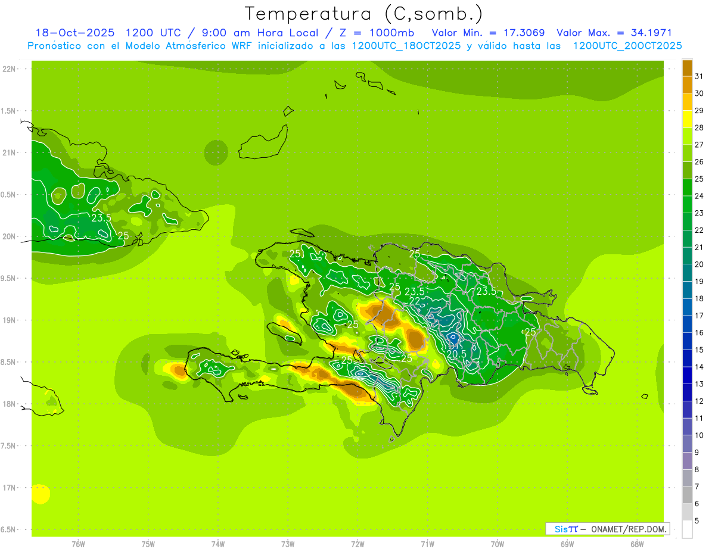The height and width of the screenshot is (552, 715).
Task: Click the Z = 1000mb level label
Action: coord(377,33)
